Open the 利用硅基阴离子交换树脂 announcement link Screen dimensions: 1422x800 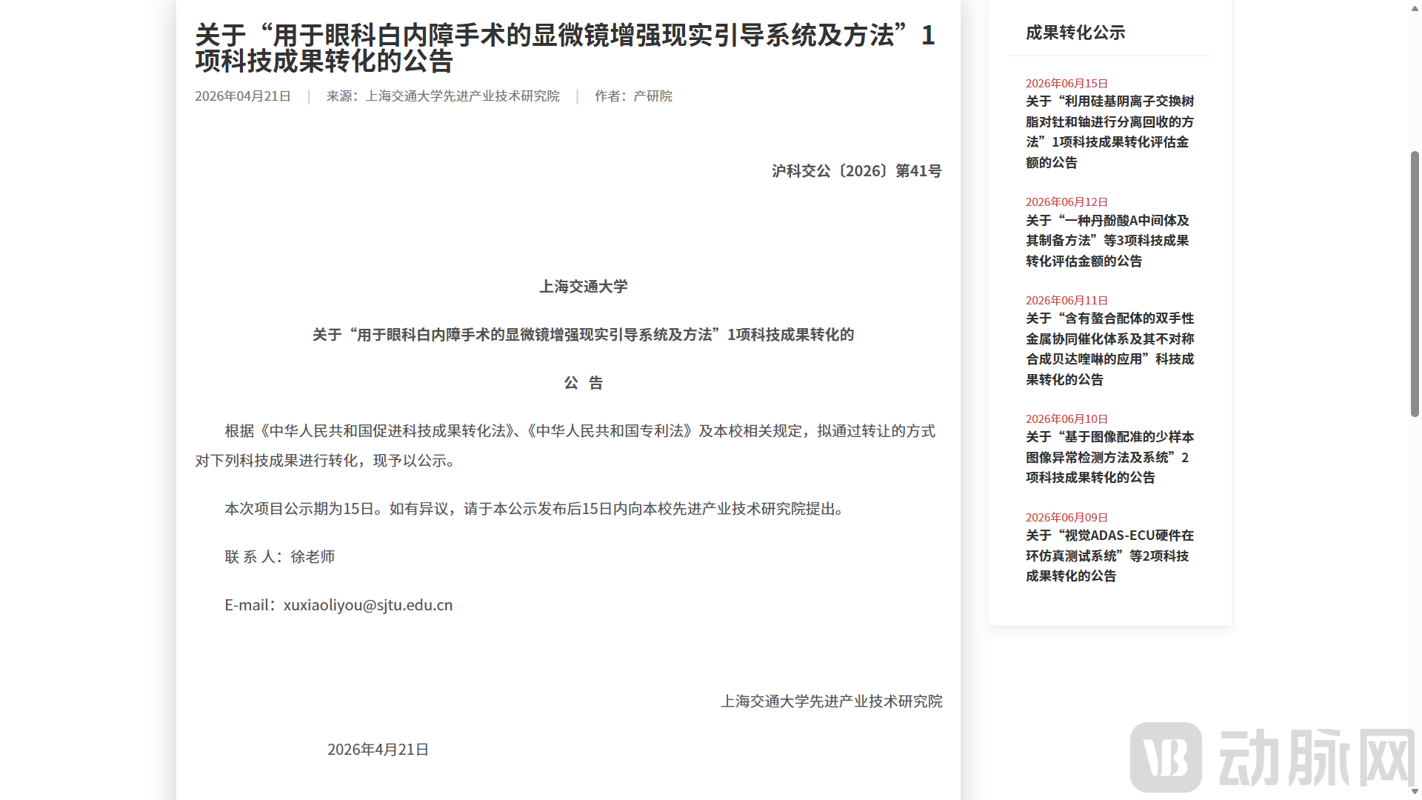coord(1109,131)
